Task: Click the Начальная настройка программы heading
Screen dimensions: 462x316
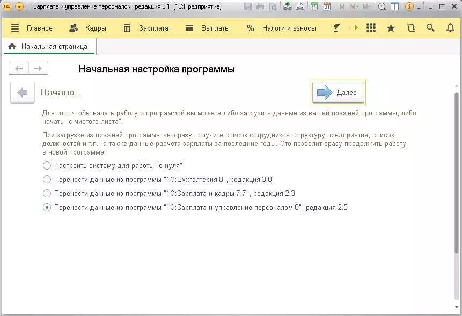Action: coord(157,69)
